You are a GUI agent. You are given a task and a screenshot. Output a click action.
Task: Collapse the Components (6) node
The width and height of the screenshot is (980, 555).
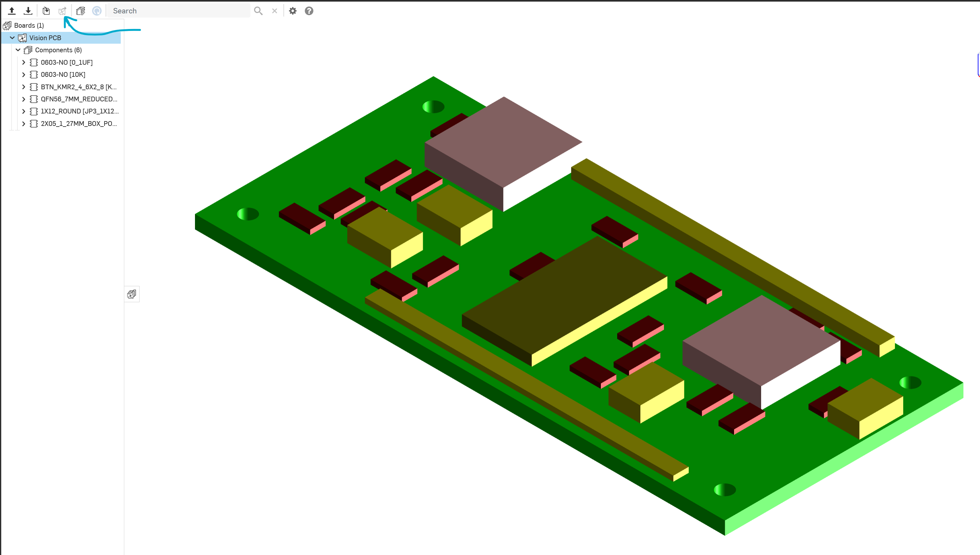click(18, 50)
